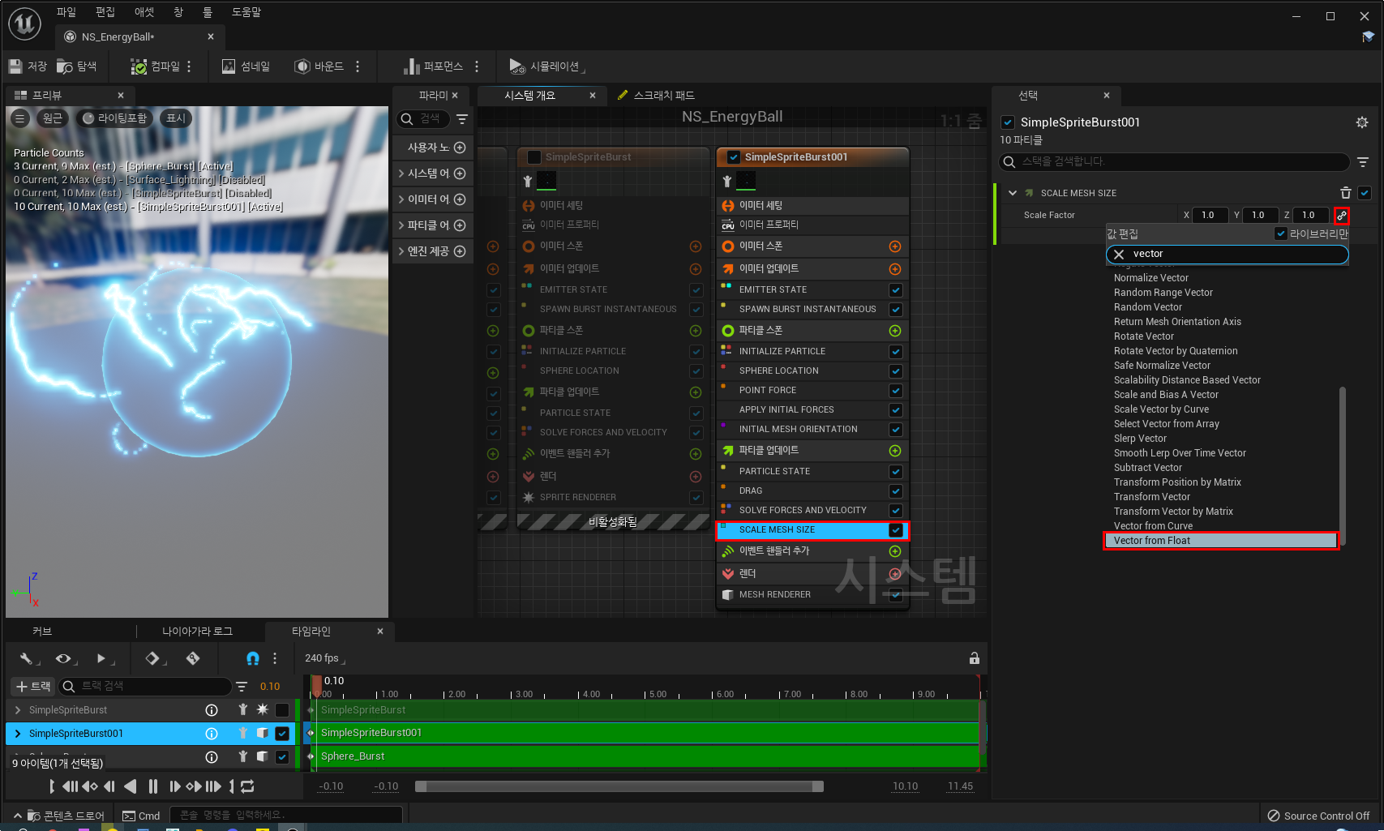
Task: Click the timeline horizontal scrollbar
Action: (619, 786)
